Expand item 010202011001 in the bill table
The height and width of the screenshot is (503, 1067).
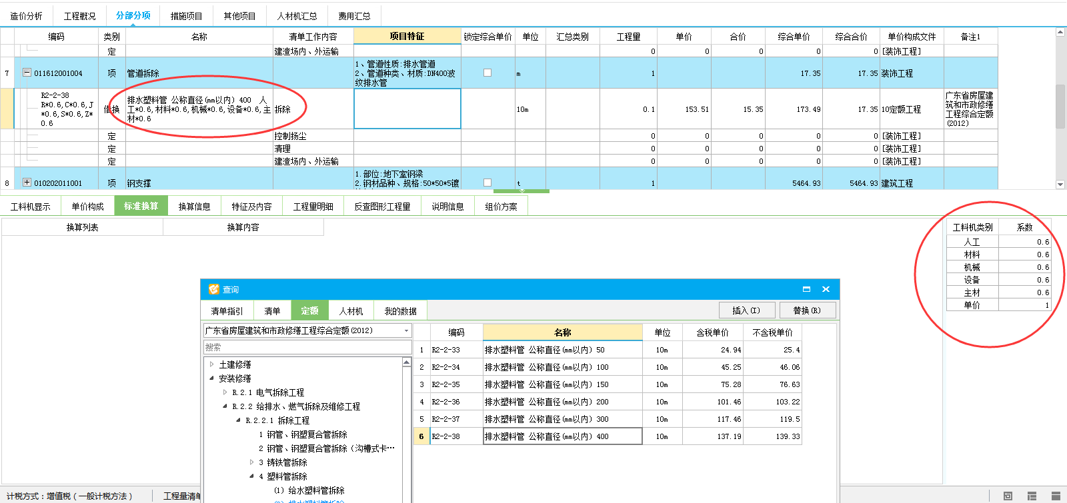[27, 182]
